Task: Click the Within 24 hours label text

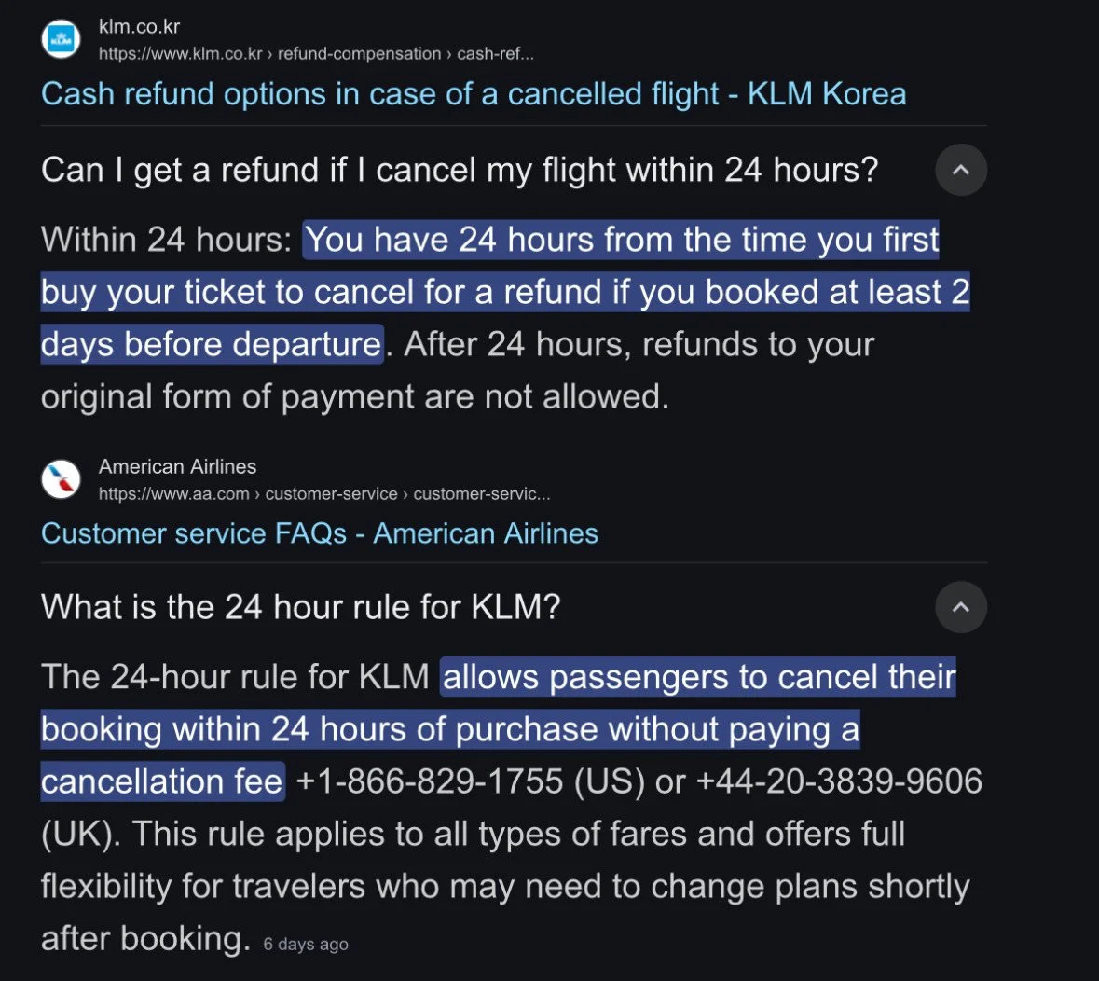Action: pyautogui.click(x=166, y=241)
